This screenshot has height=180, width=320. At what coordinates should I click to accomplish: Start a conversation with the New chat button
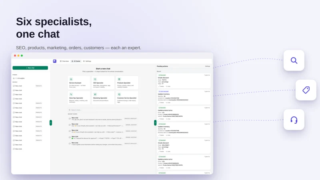click(x=30, y=68)
